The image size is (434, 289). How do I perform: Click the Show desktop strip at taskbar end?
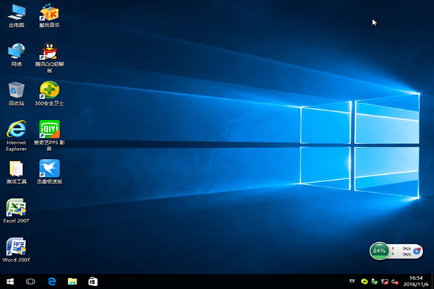(x=433, y=282)
